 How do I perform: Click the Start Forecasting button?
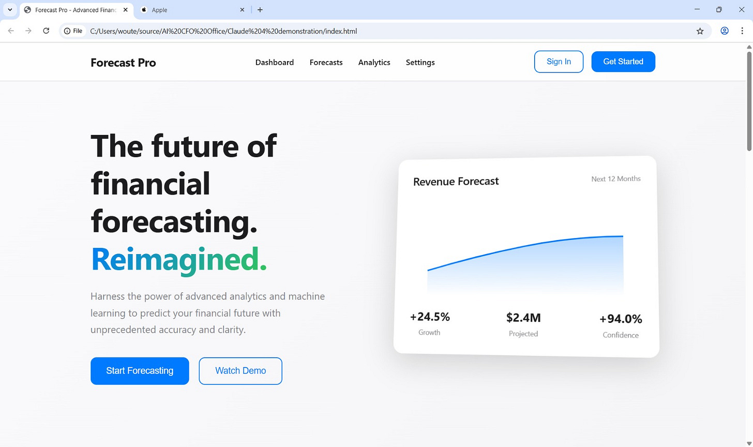[x=140, y=371]
